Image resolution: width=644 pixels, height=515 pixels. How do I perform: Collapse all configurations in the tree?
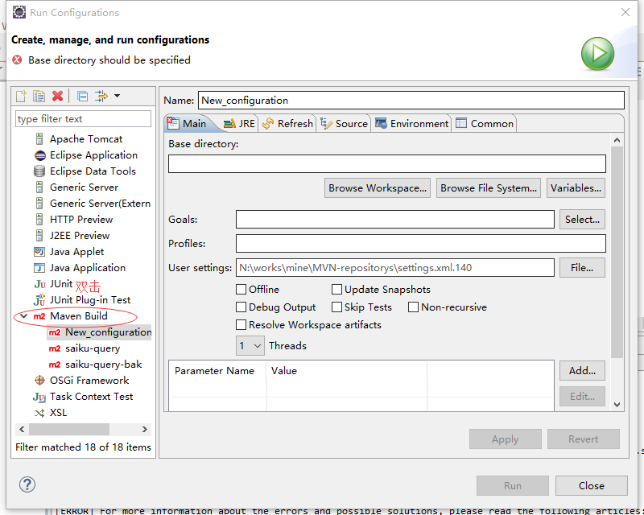[83, 96]
